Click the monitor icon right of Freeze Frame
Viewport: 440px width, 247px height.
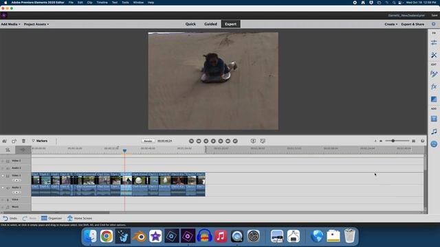coord(263,141)
